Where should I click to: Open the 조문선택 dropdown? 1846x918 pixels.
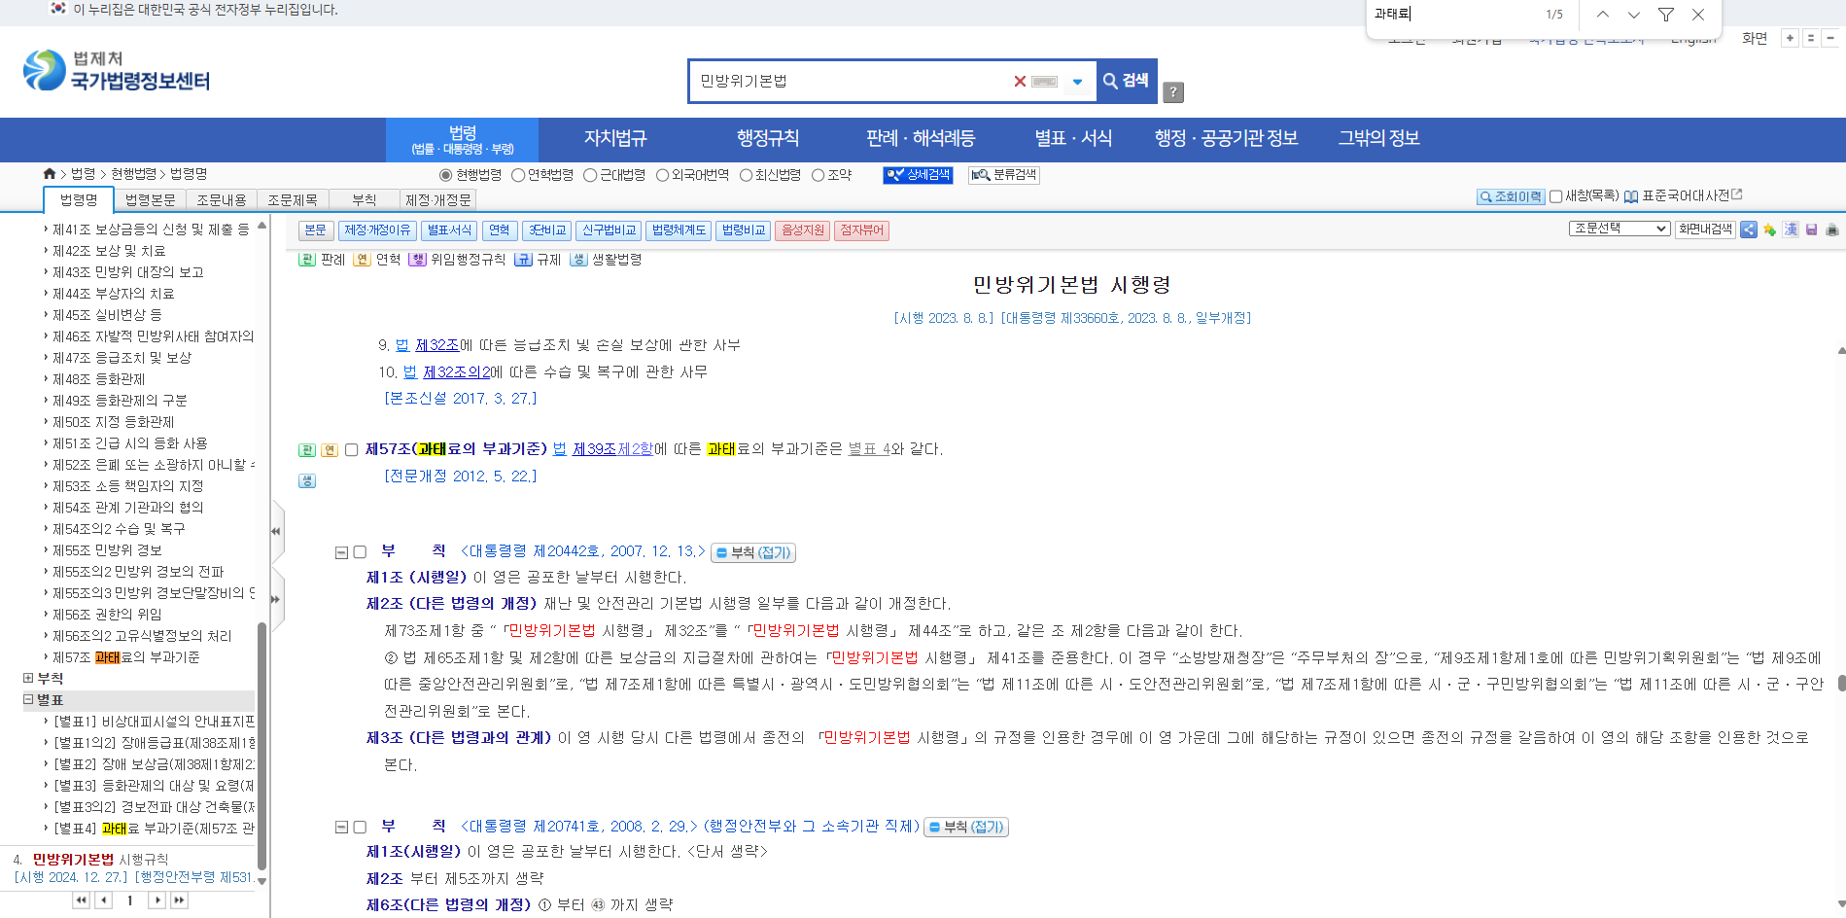[x=1620, y=229]
